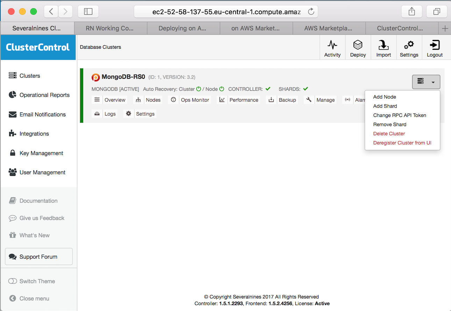Go forward with Safari's forward arrow

(65, 12)
